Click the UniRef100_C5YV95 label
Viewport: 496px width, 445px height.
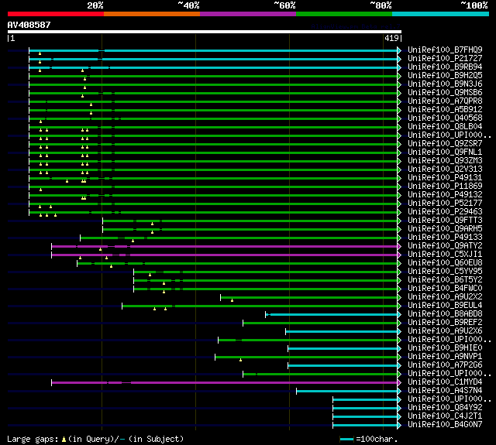coord(445,272)
